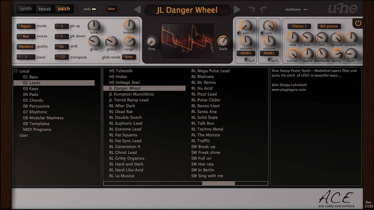Click the vcf2 volume knob
The width and height of the screenshot is (374, 210).
pyautogui.click(x=269, y=41)
